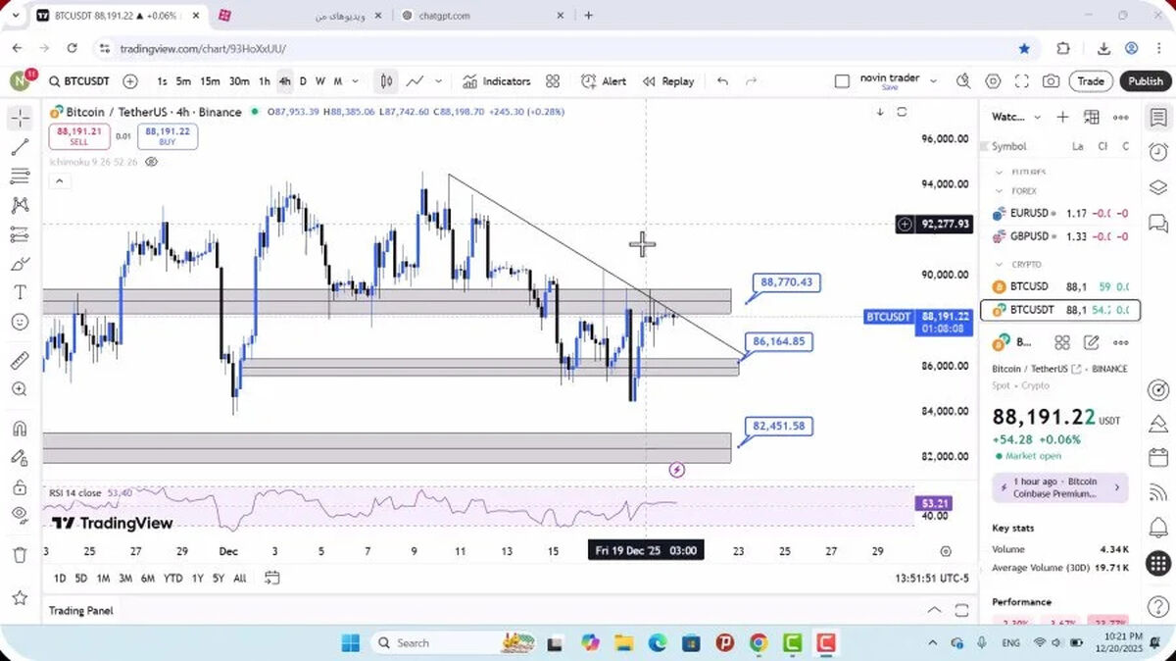Open the object tree layers icon
Screen dimensions: 1176x661
1158,187
